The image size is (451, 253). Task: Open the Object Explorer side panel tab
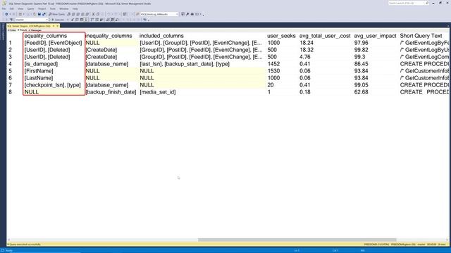click(x=3, y=32)
